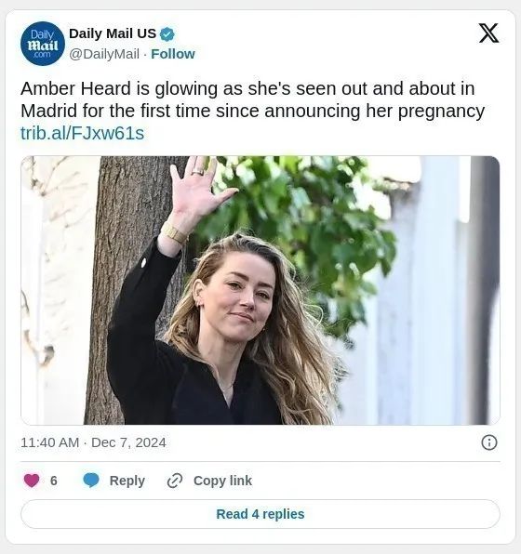Click the tweet headline about Madrid
The width and height of the screenshot is (521, 554).
point(252,99)
